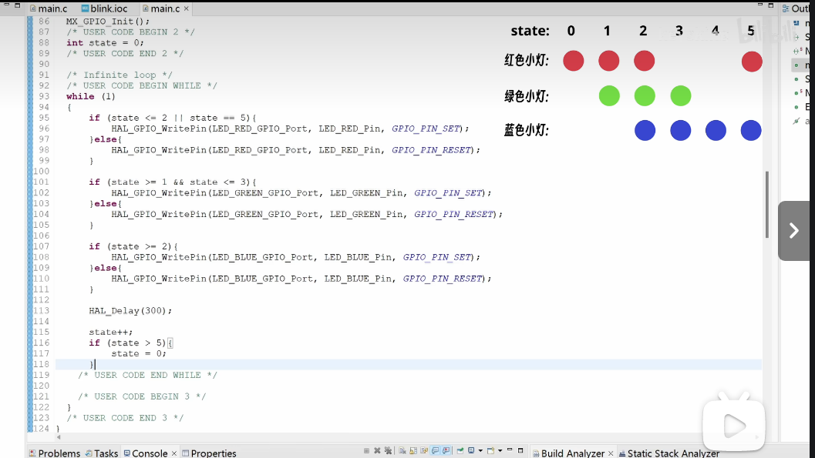
Task: Open the Display Selected Console dropdown arrow
Action: click(480, 451)
